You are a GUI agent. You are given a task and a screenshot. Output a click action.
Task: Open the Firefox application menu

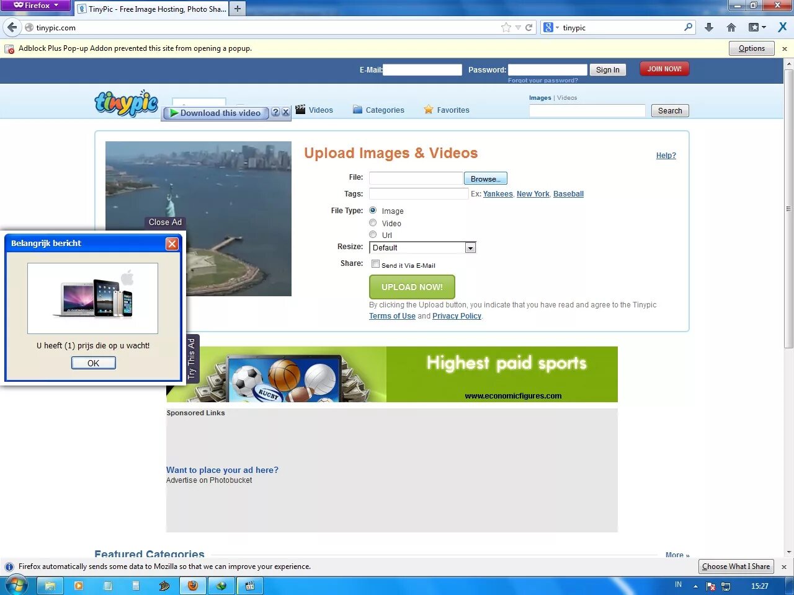point(35,6)
